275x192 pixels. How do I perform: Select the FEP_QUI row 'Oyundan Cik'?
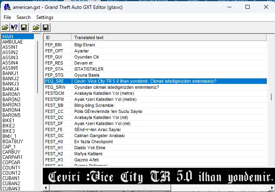[155, 57]
